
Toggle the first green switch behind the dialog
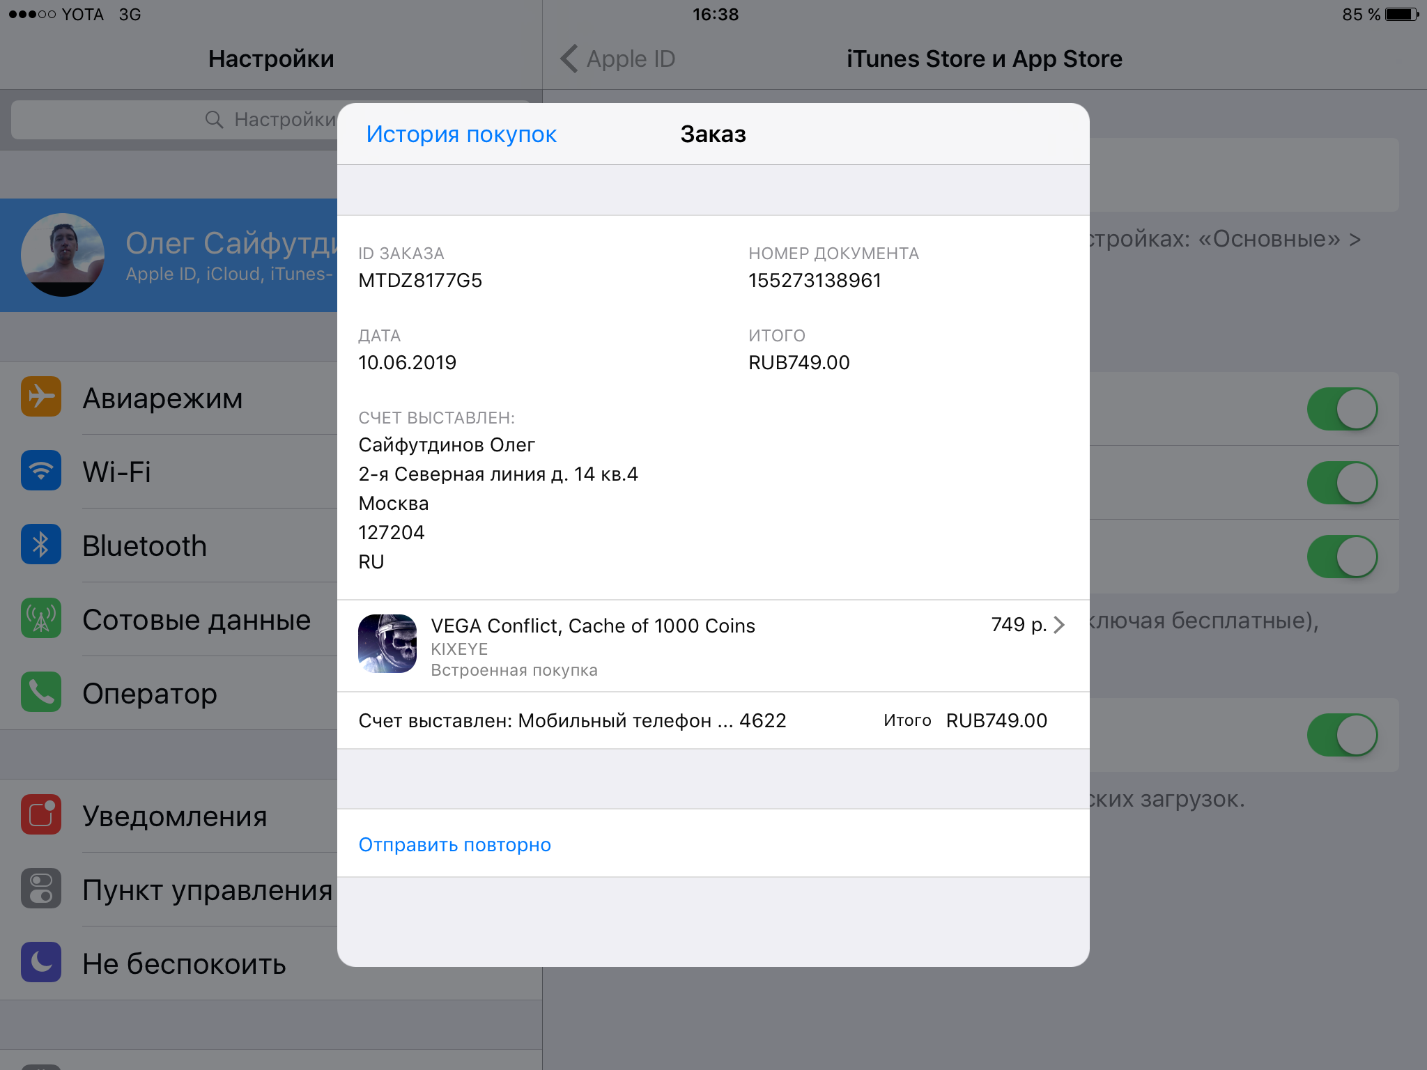[1342, 409]
